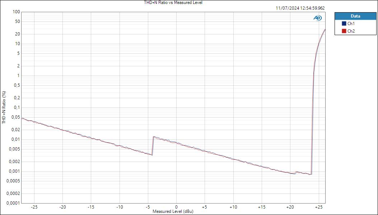Click the THD+N Ratio vs Measured Level title
The image size is (378, 215).
[173, 2]
